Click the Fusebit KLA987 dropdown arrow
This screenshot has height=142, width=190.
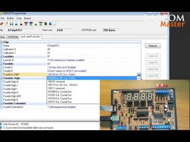(x=139, y=75)
